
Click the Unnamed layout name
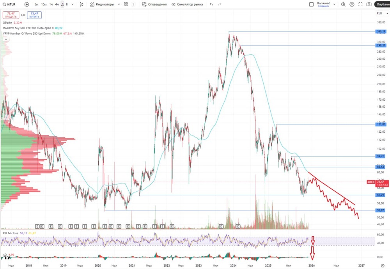(x=323, y=3)
